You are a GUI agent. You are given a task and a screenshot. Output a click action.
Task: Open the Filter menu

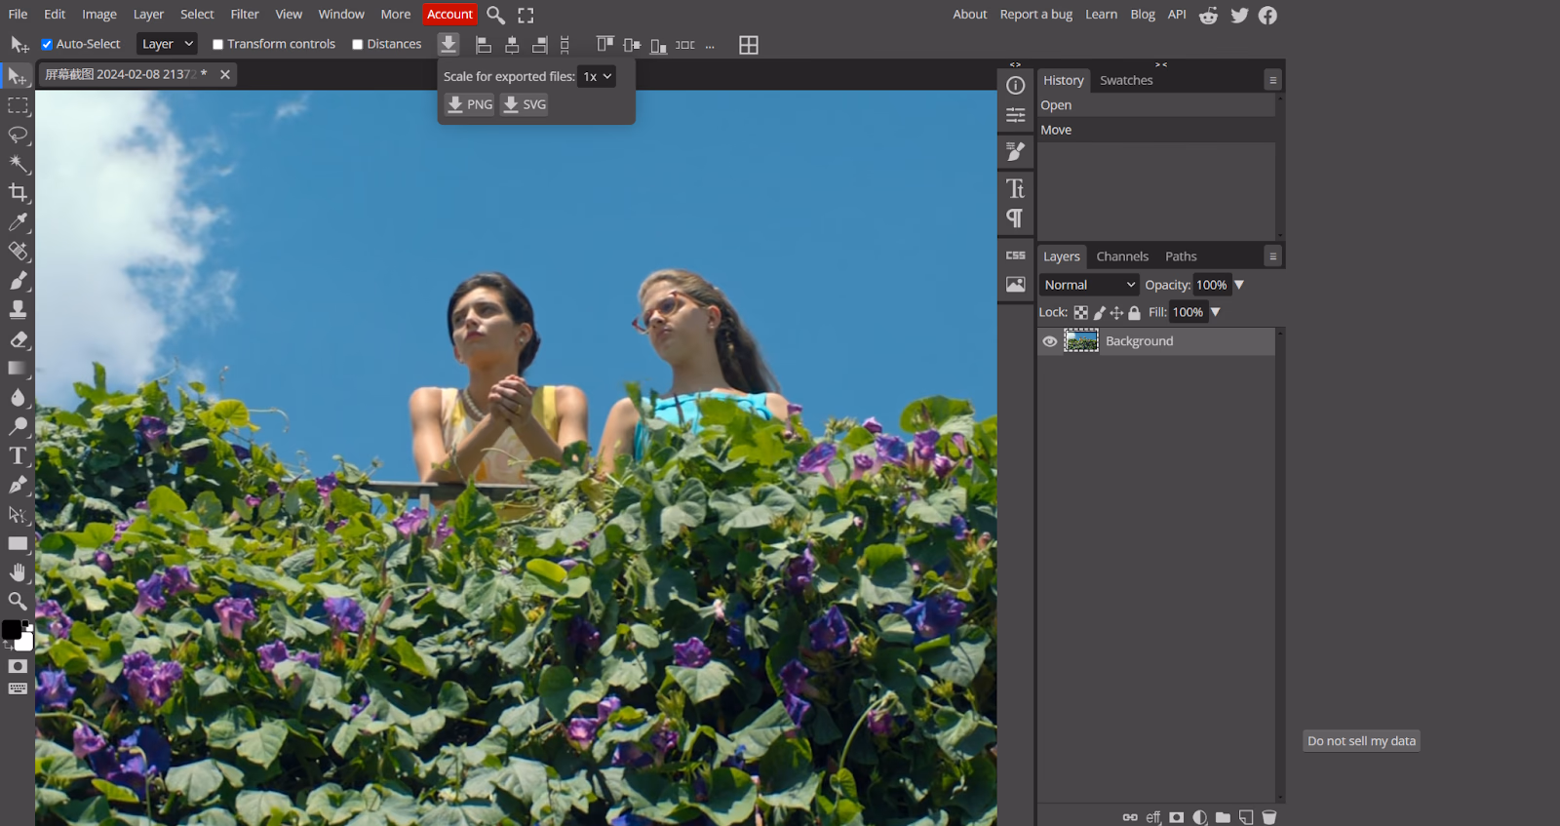pos(245,15)
